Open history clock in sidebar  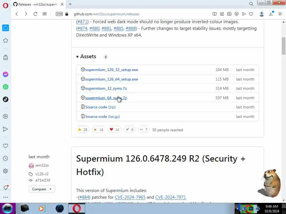tap(6, 158)
